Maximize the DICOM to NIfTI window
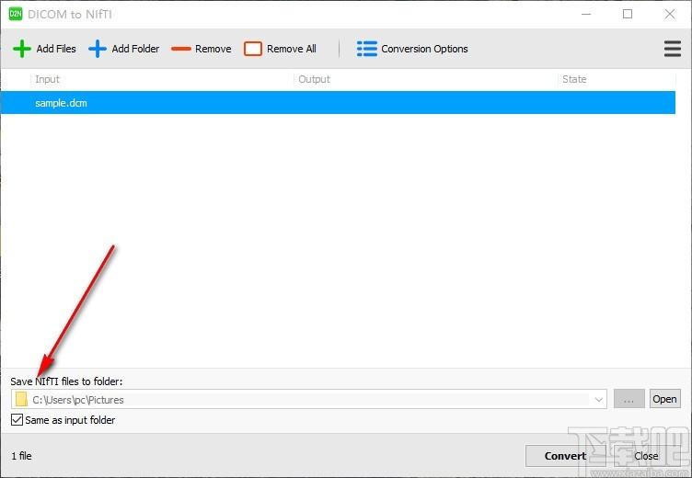Viewport: 692px width, 478px height. coord(628,14)
